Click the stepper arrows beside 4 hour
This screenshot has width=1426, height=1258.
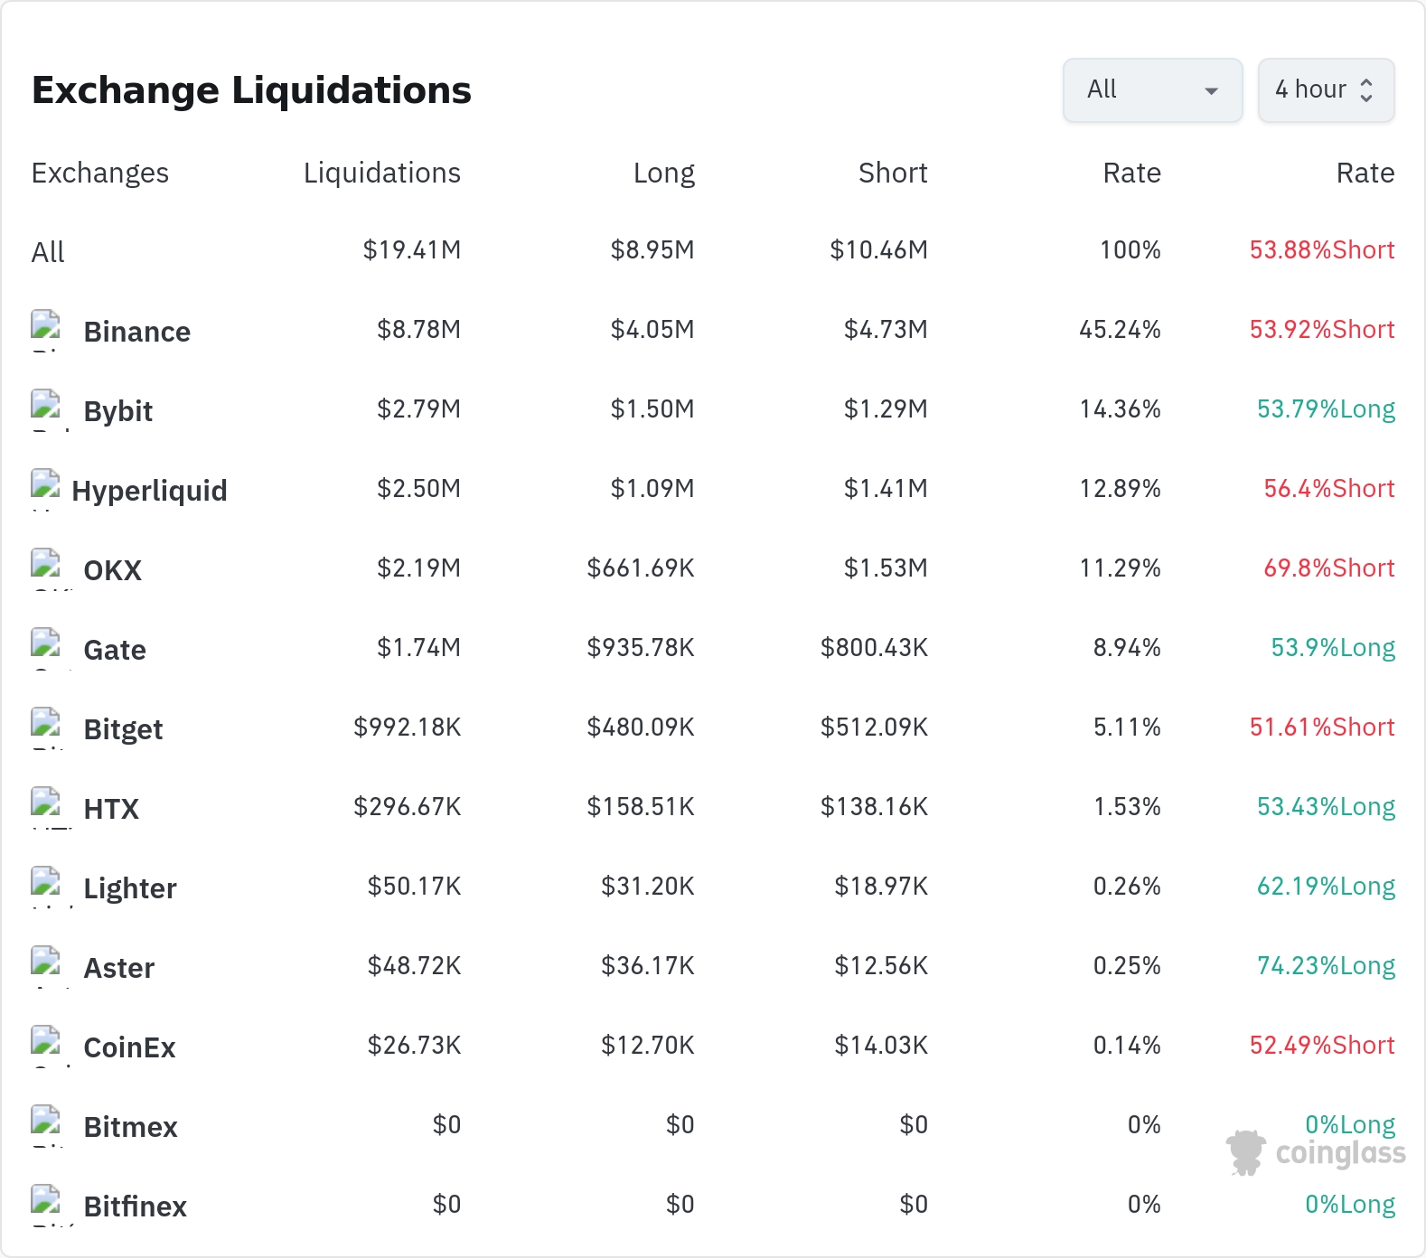point(1366,90)
